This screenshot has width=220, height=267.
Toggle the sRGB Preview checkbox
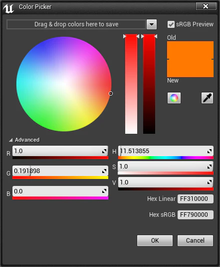coord(171,24)
